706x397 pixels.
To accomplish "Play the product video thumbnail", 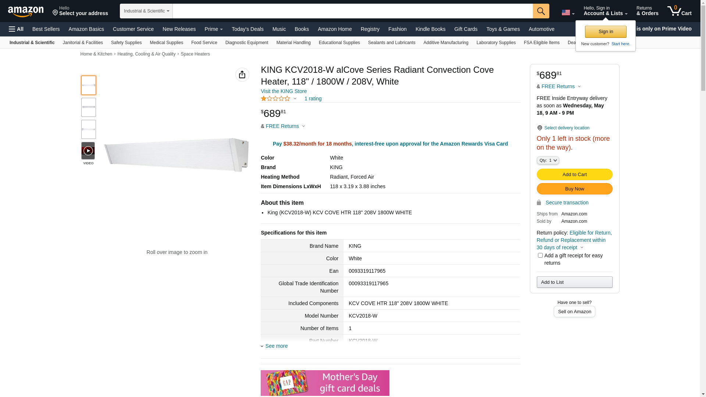I will point(88,151).
